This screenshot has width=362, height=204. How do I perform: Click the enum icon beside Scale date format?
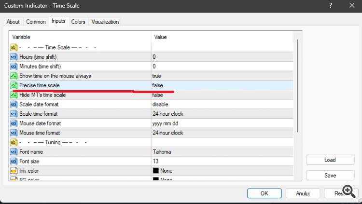click(14, 104)
